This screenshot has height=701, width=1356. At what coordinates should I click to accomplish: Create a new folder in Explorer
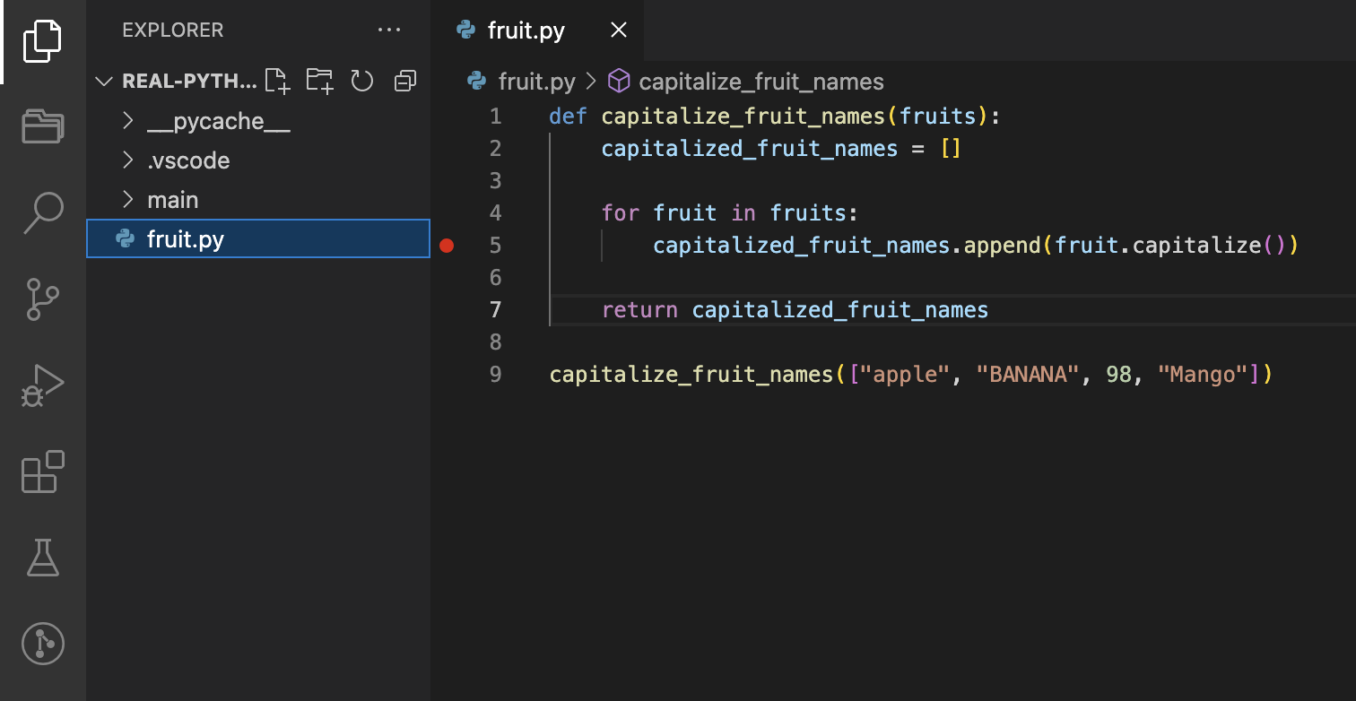[319, 81]
